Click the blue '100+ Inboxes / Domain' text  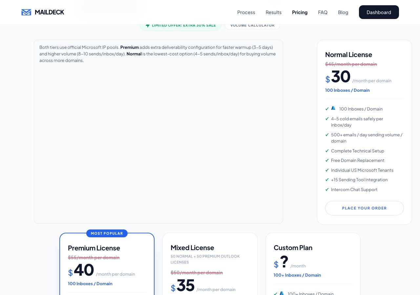tap(297, 275)
